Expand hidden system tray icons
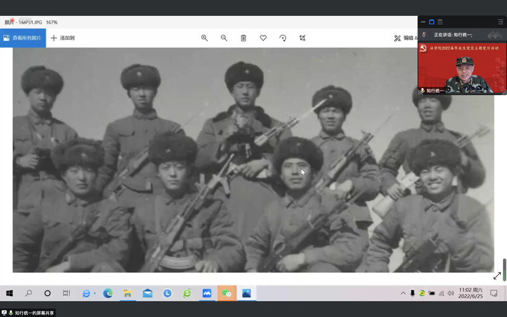This screenshot has height=317, width=507. (403, 294)
